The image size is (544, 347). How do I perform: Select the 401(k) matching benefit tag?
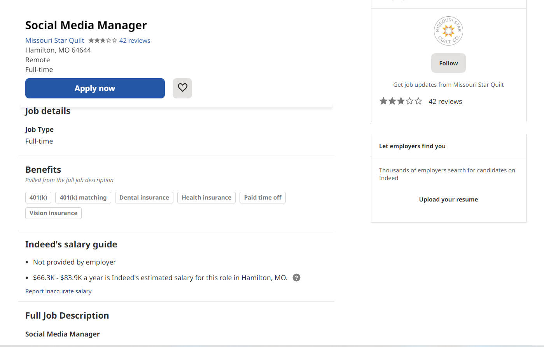tap(83, 198)
